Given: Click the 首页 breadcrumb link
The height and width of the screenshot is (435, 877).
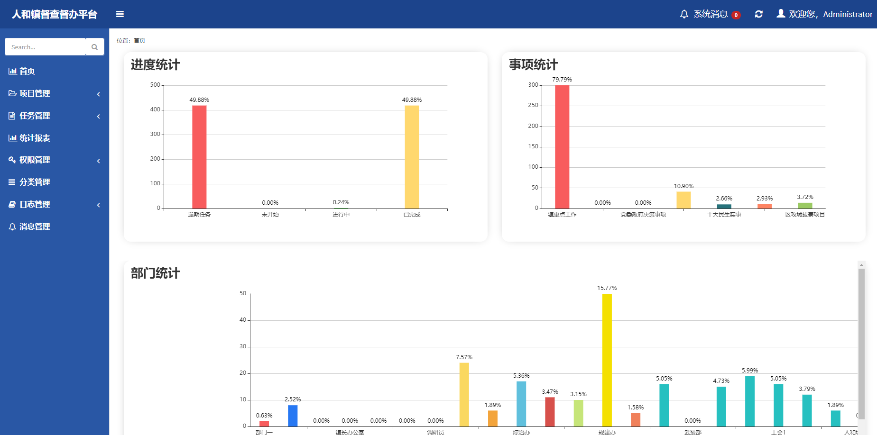Looking at the screenshot, I should (x=139, y=41).
